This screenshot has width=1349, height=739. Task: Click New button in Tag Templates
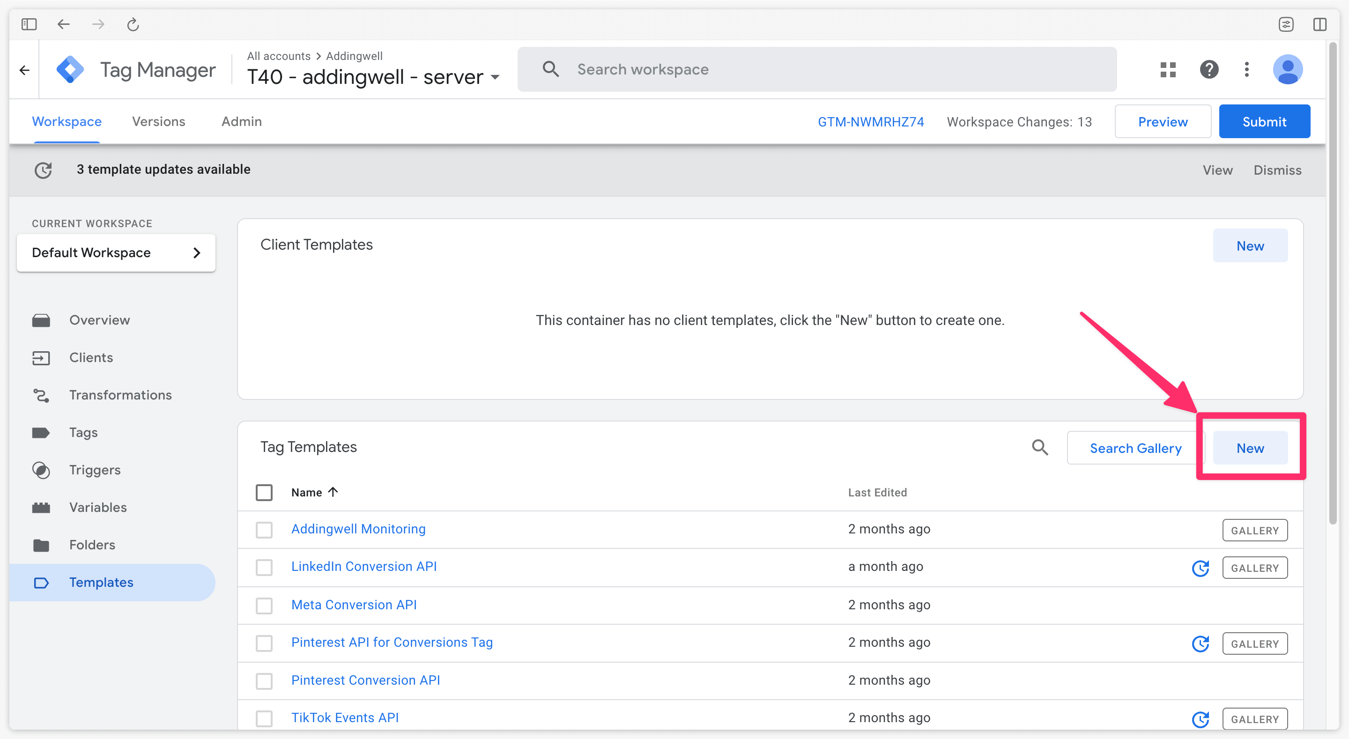click(1250, 447)
